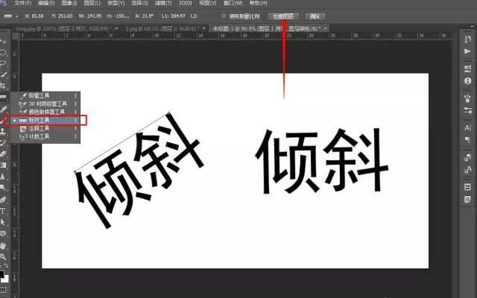Screen dimensions: 477x298
Task: Click the upright 倾斜 text on canvas
Action: 321,161
